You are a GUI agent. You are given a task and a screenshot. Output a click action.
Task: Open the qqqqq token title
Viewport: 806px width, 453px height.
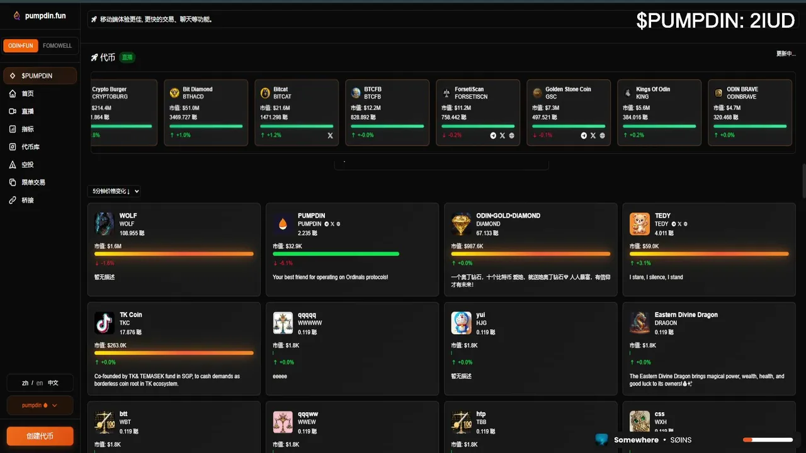pos(307,315)
